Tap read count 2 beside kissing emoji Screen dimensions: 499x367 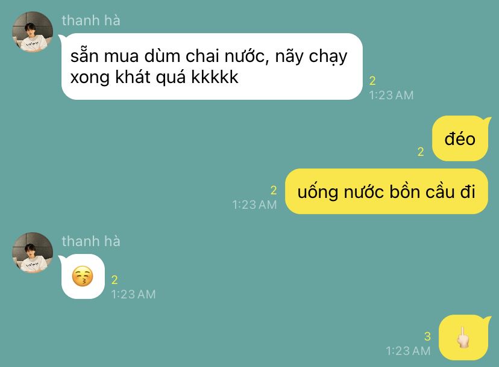click(115, 280)
